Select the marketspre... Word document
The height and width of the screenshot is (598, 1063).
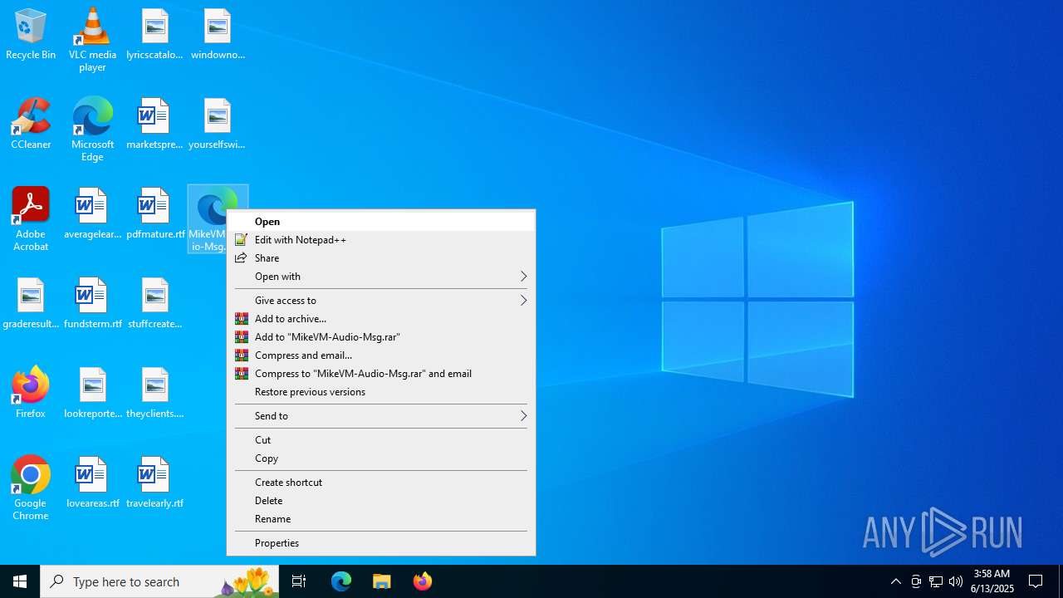pos(154,125)
